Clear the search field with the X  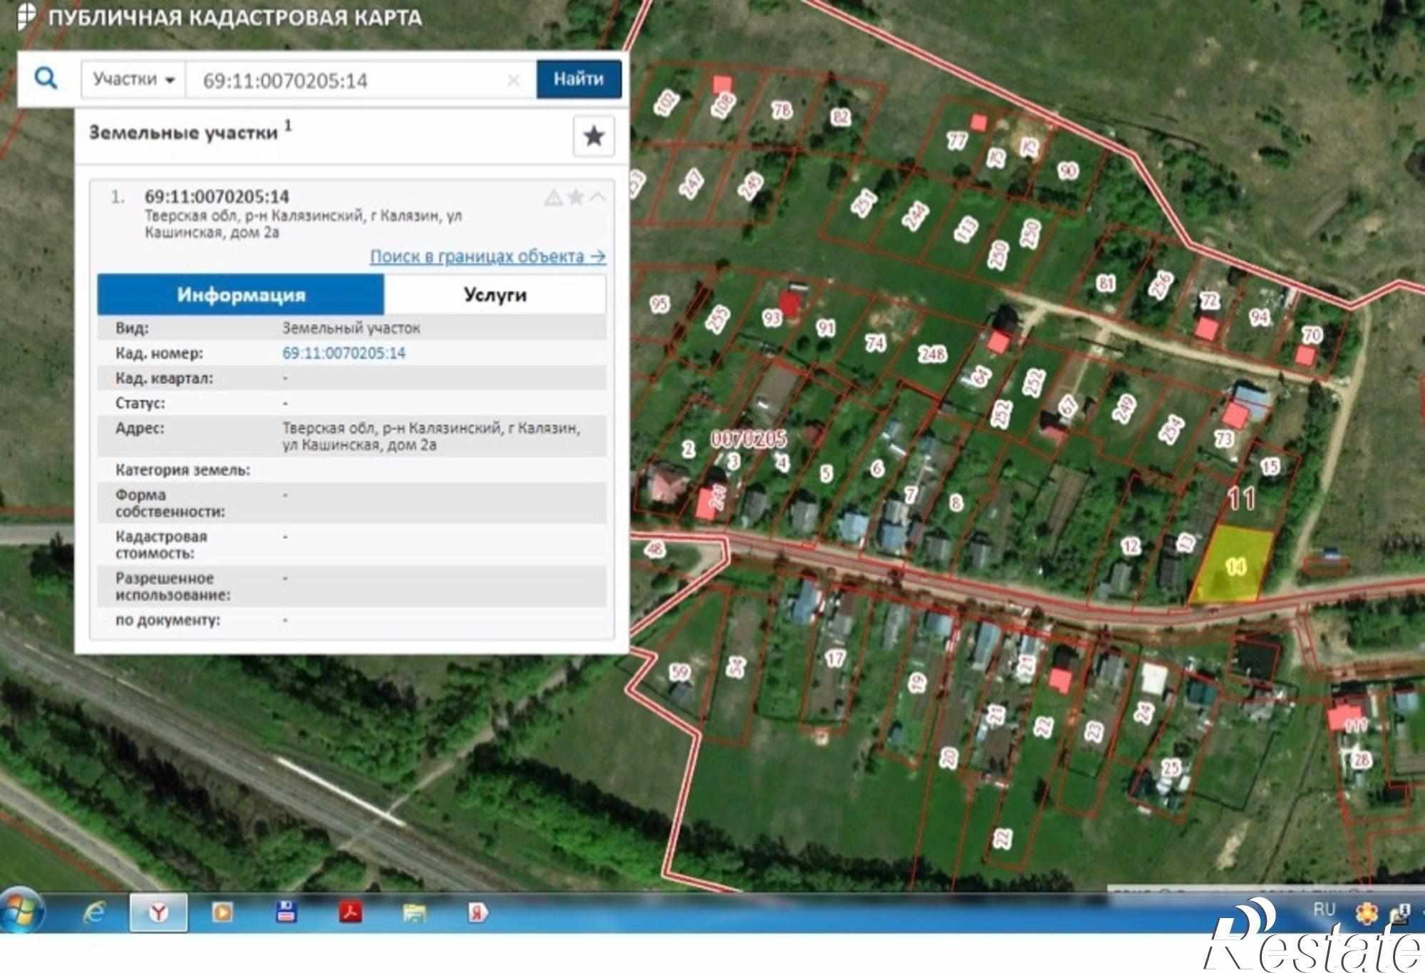(x=513, y=81)
